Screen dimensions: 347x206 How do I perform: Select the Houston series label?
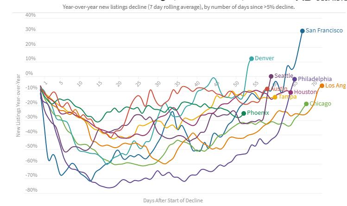[305, 92]
